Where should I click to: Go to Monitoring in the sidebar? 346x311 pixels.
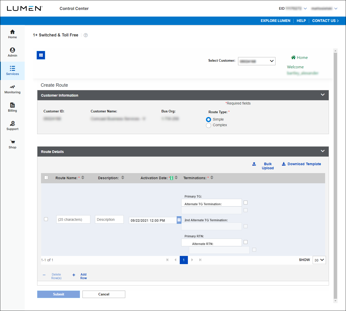point(12,89)
